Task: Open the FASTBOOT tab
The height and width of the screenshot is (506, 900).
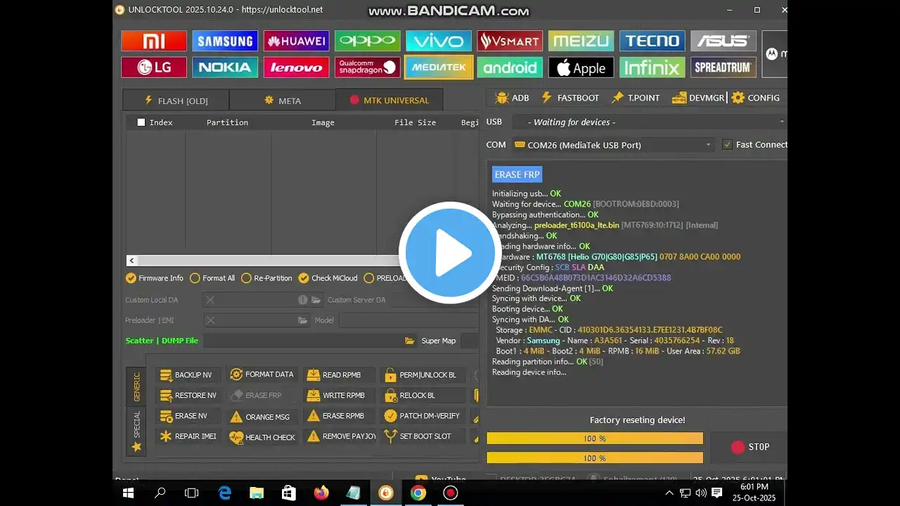Action: click(570, 98)
